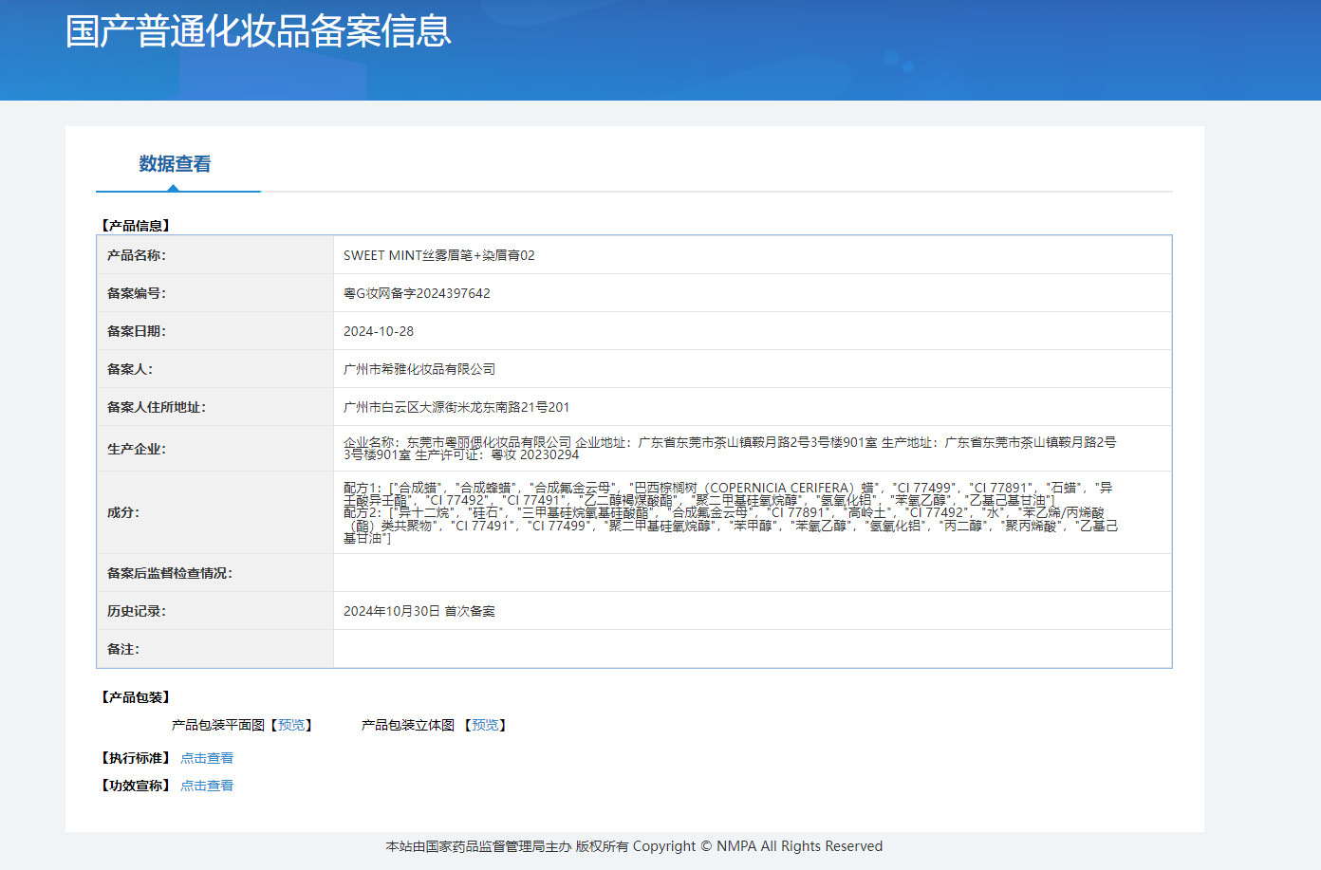
Task: Click the 备案后监督检查情况 label cell
Action: pos(215,573)
